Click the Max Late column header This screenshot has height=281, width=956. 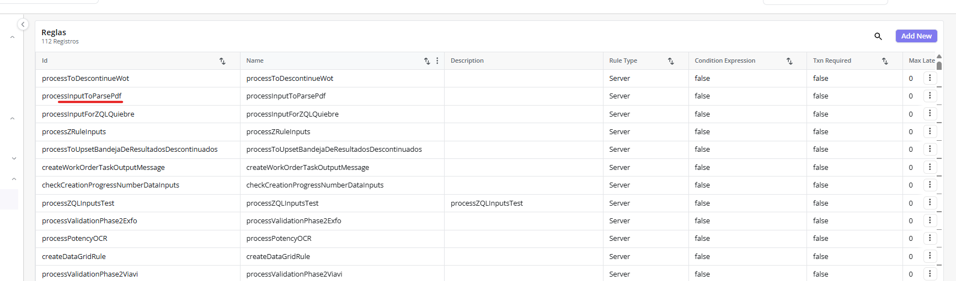[922, 61]
